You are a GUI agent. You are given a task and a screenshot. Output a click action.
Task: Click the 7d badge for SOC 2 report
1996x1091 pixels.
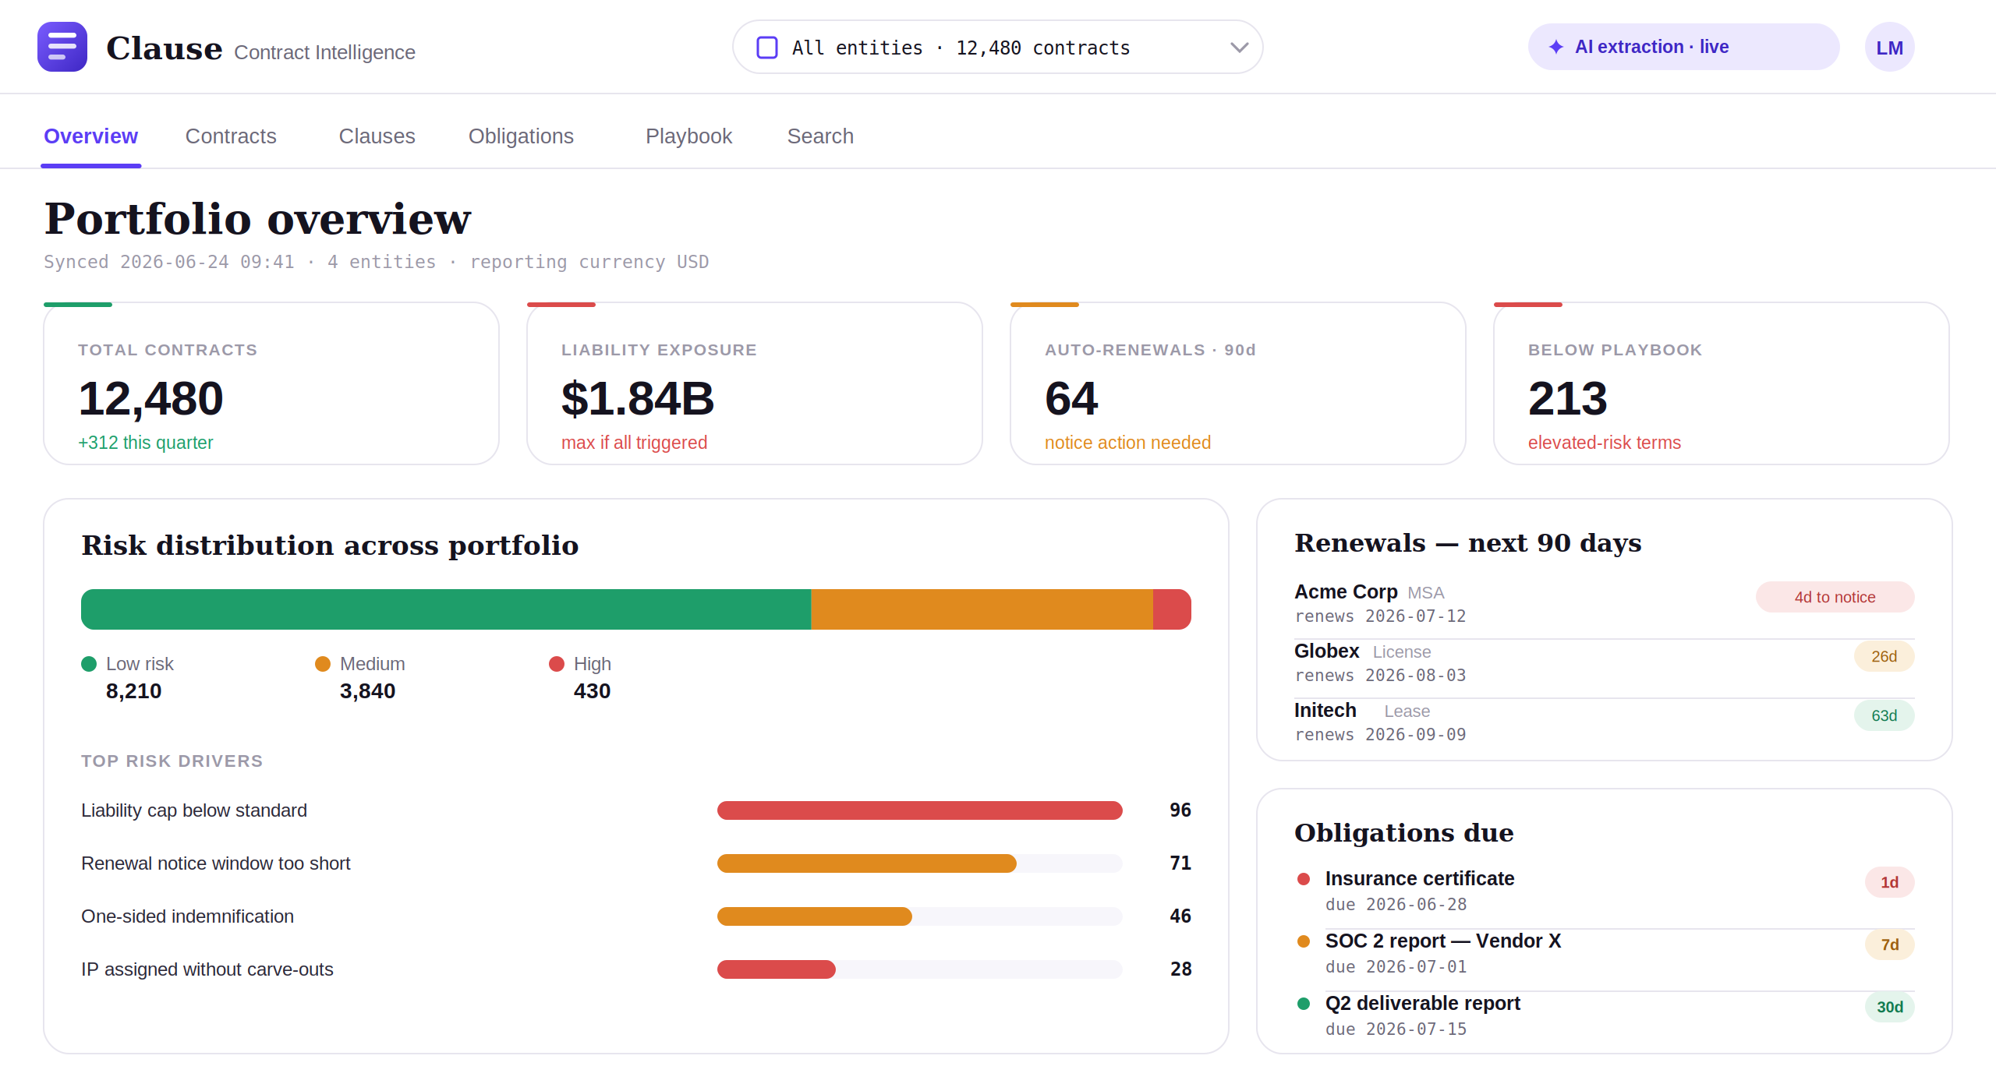1890,945
